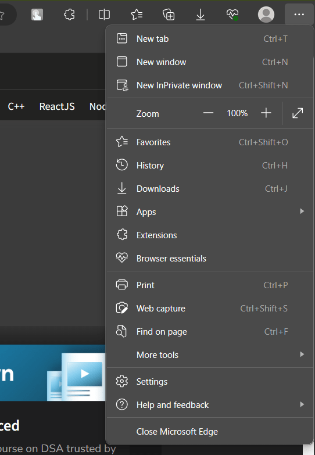Open Browser essentials heartbeat toolbar icon
This screenshot has width=315, height=455.
coord(232,15)
